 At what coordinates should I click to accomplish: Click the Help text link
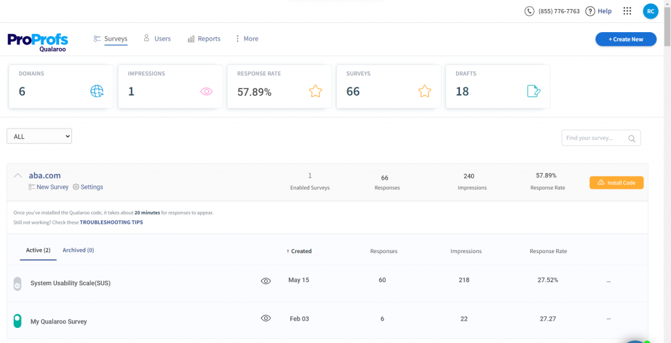point(605,12)
